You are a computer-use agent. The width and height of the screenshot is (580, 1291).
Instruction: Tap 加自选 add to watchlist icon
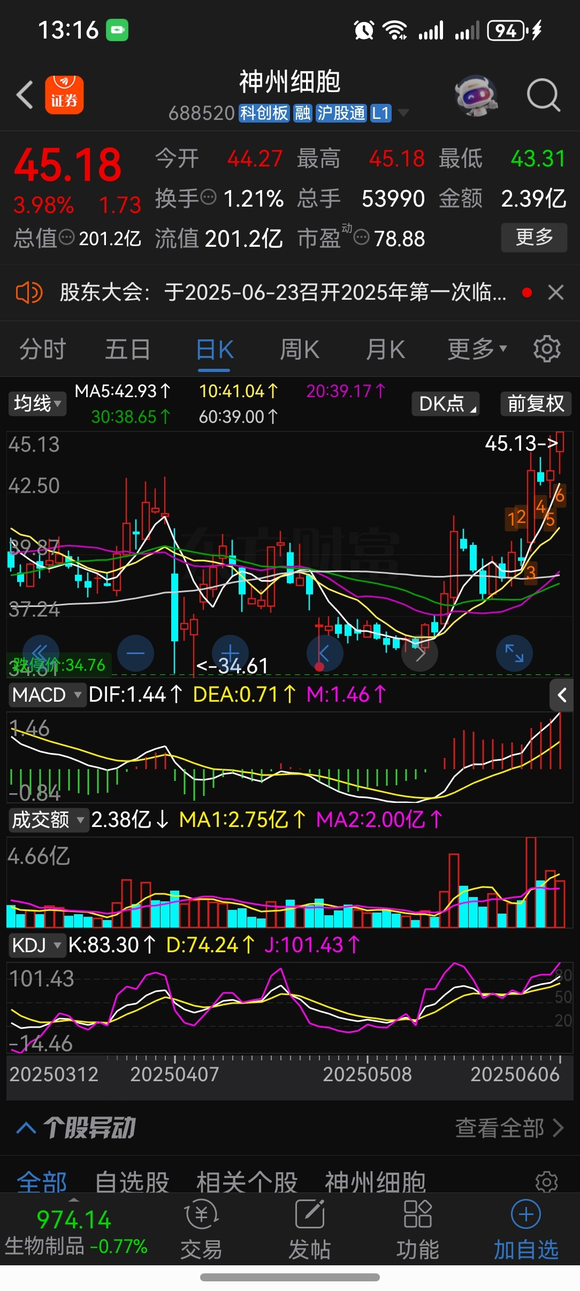[526, 1230]
